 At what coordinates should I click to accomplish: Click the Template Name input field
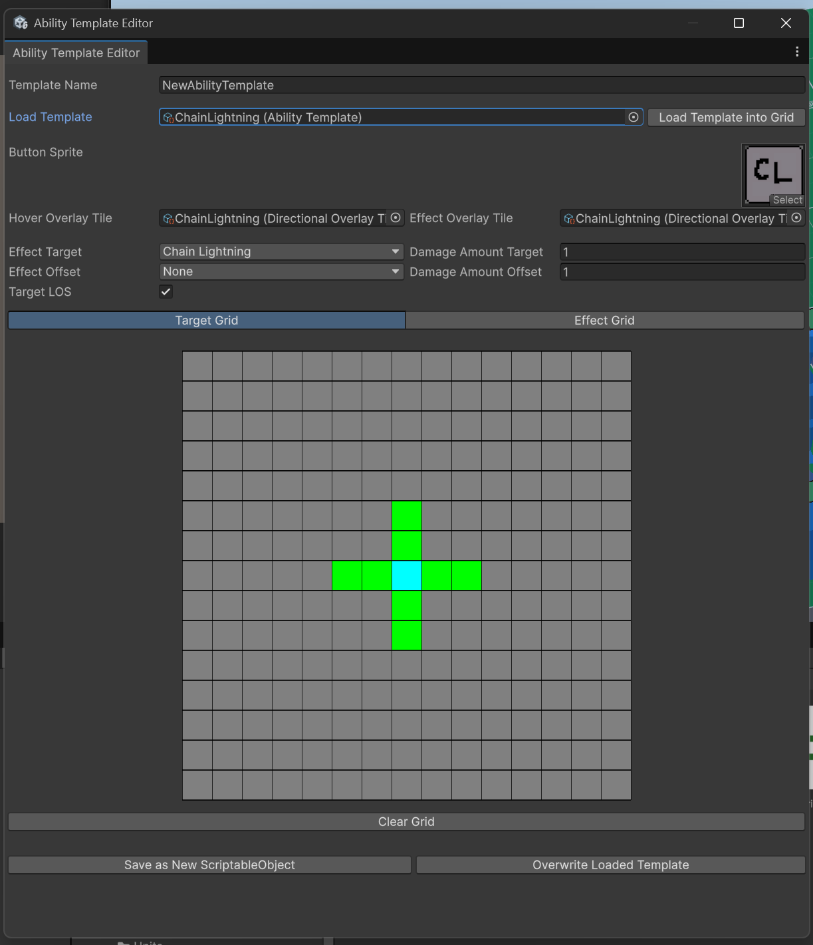(x=482, y=85)
